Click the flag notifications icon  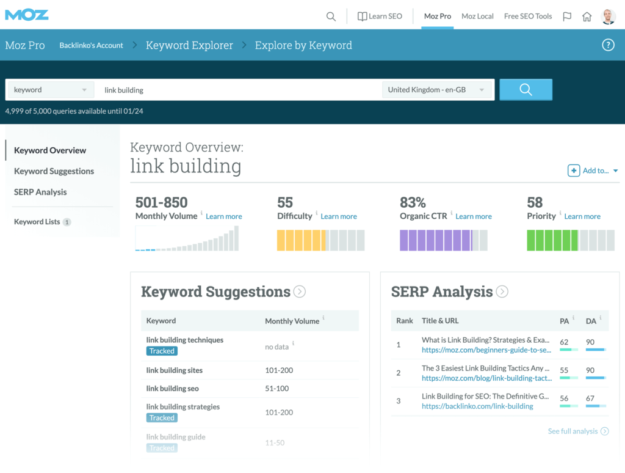click(x=567, y=16)
